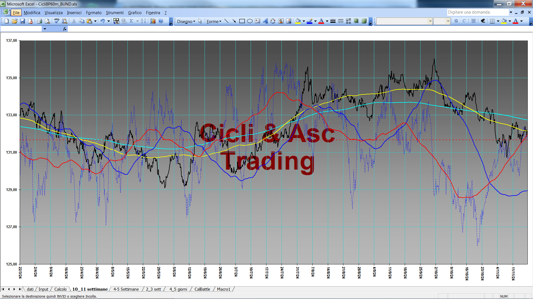533x299 pixels.
Task: Toggle Bold (G) formatting
Action: (456, 21)
